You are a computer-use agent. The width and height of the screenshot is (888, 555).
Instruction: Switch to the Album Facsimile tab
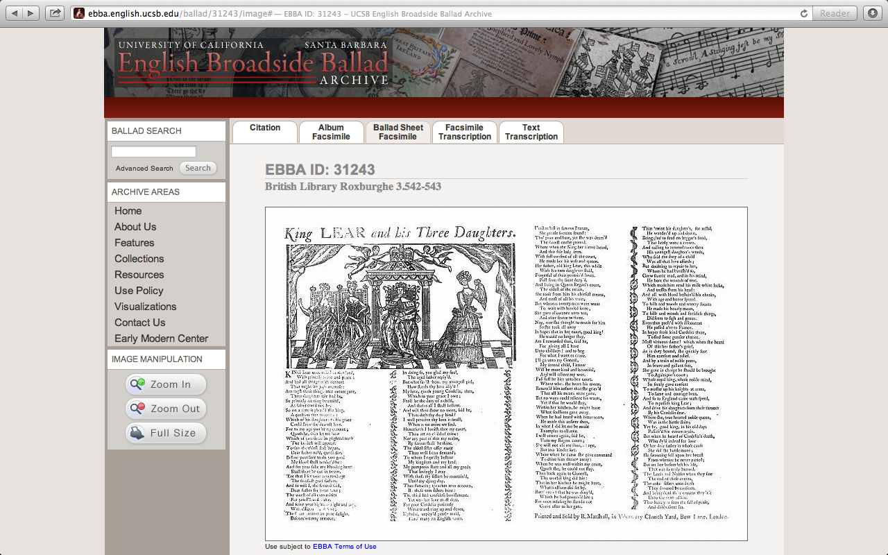tap(331, 132)
